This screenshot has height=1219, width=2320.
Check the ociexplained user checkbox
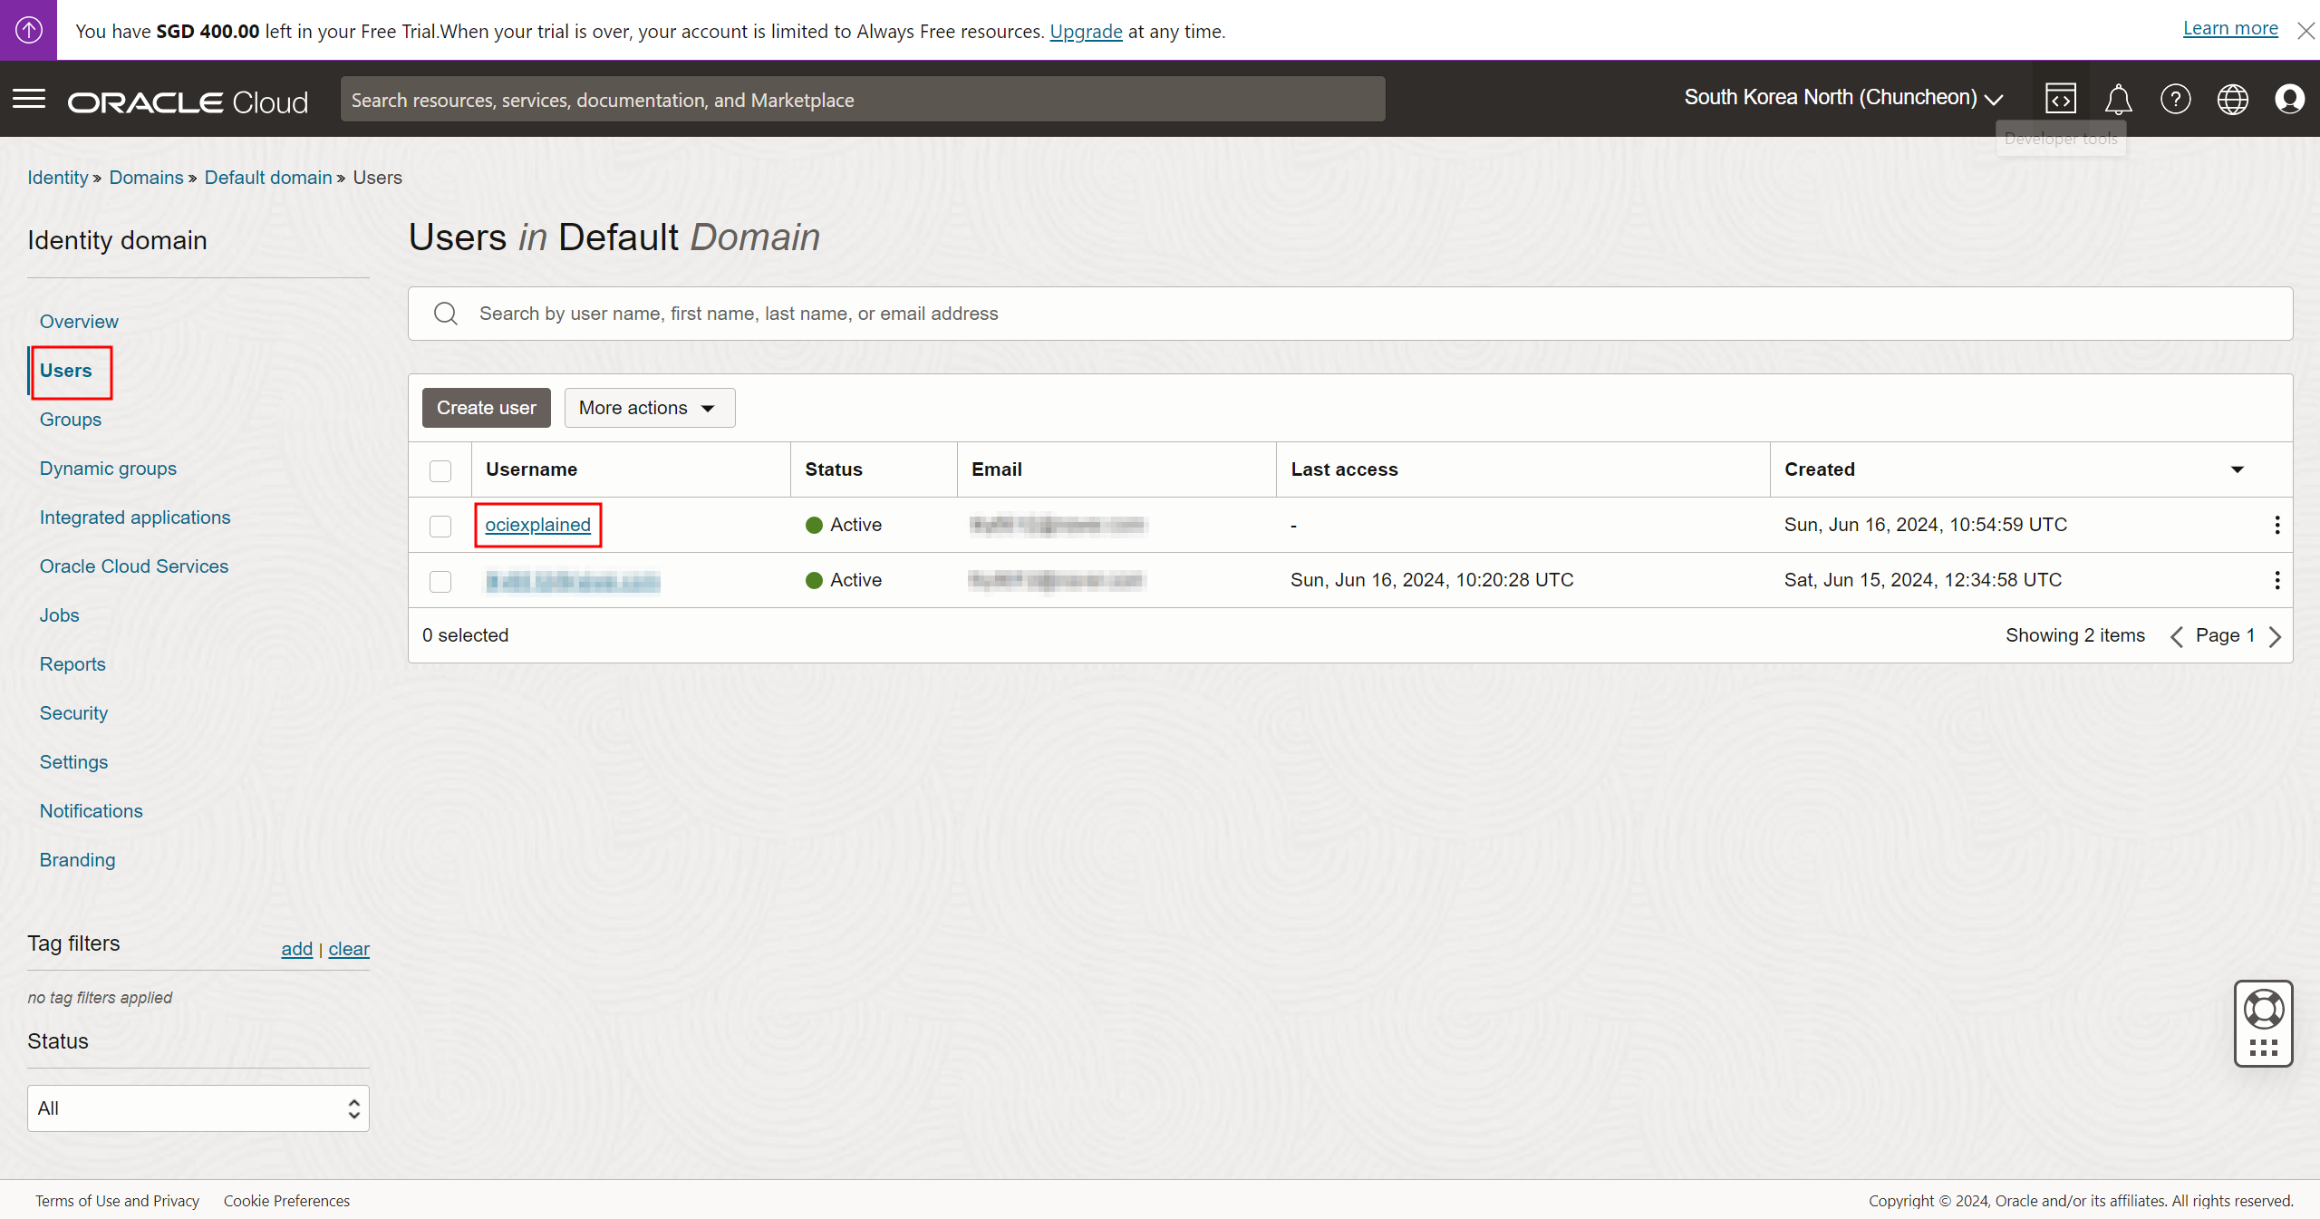click(x=440, y=526)
